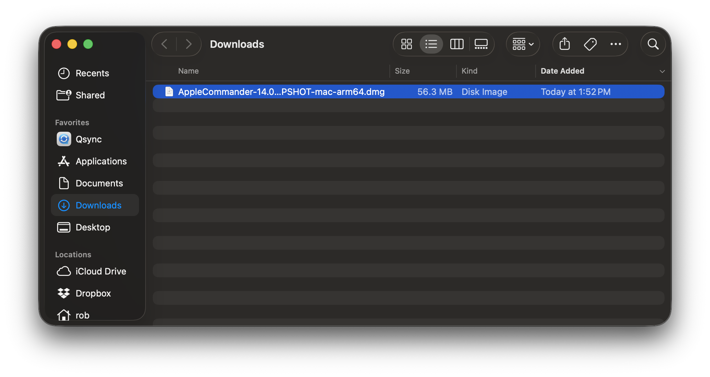Click the Shared folder icon
This screenshot has width=710, height=377.
point(64,95)
